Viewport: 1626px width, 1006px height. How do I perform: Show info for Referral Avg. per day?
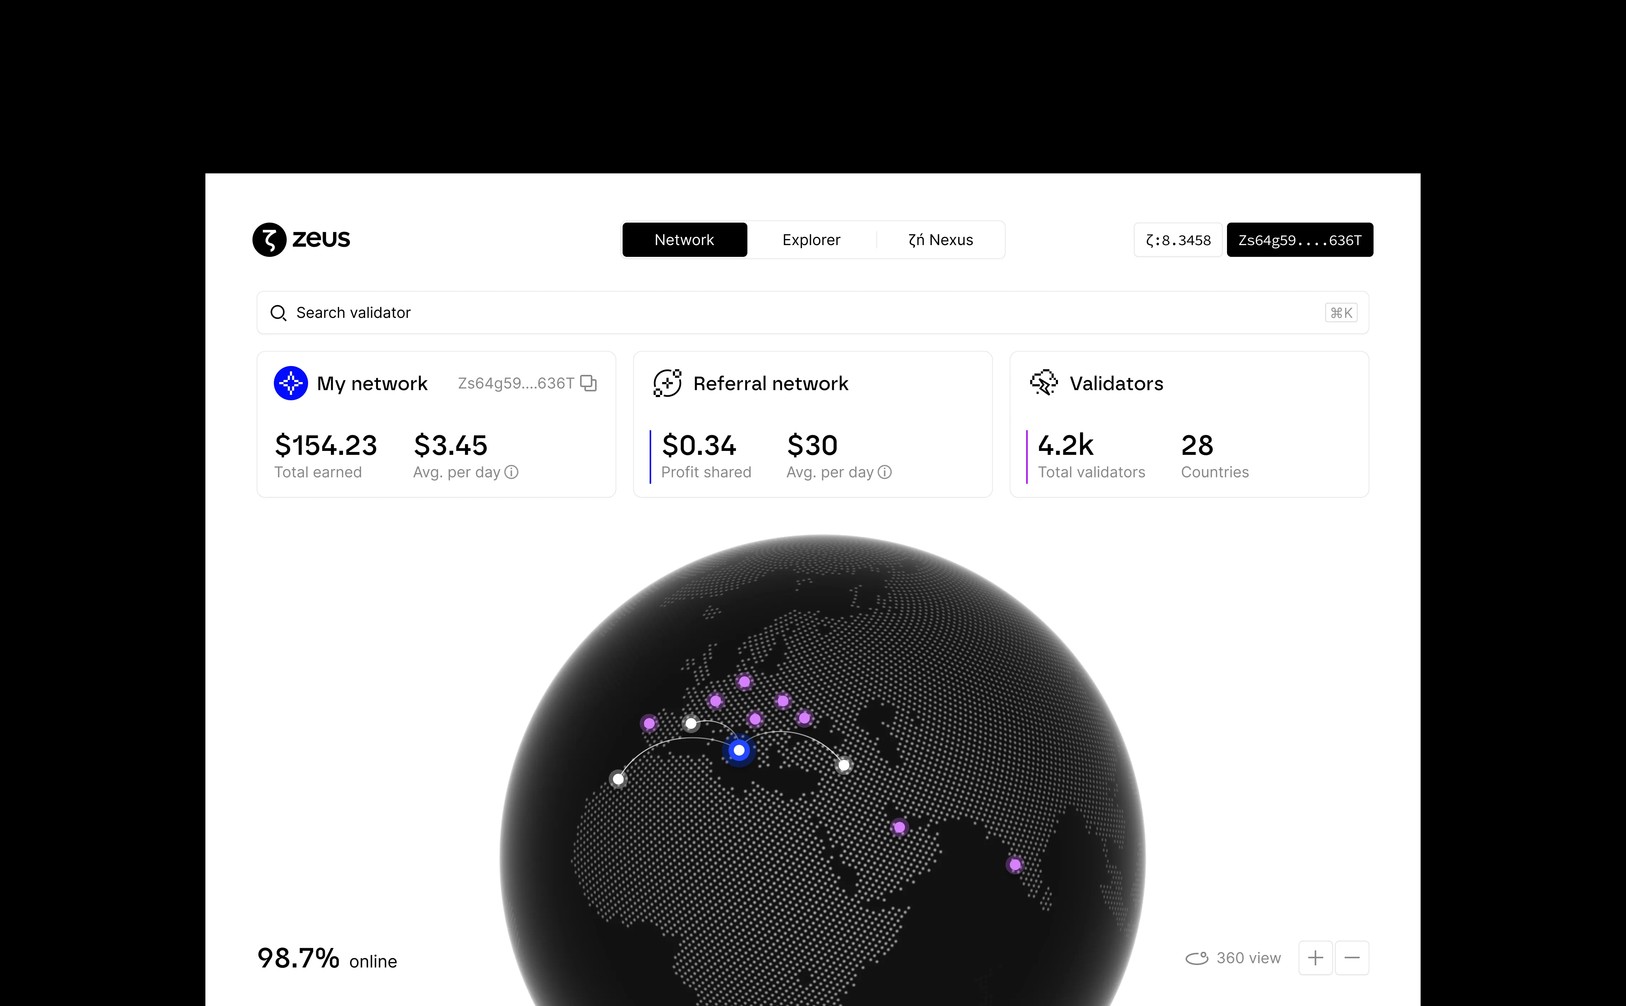click(884, 472)
